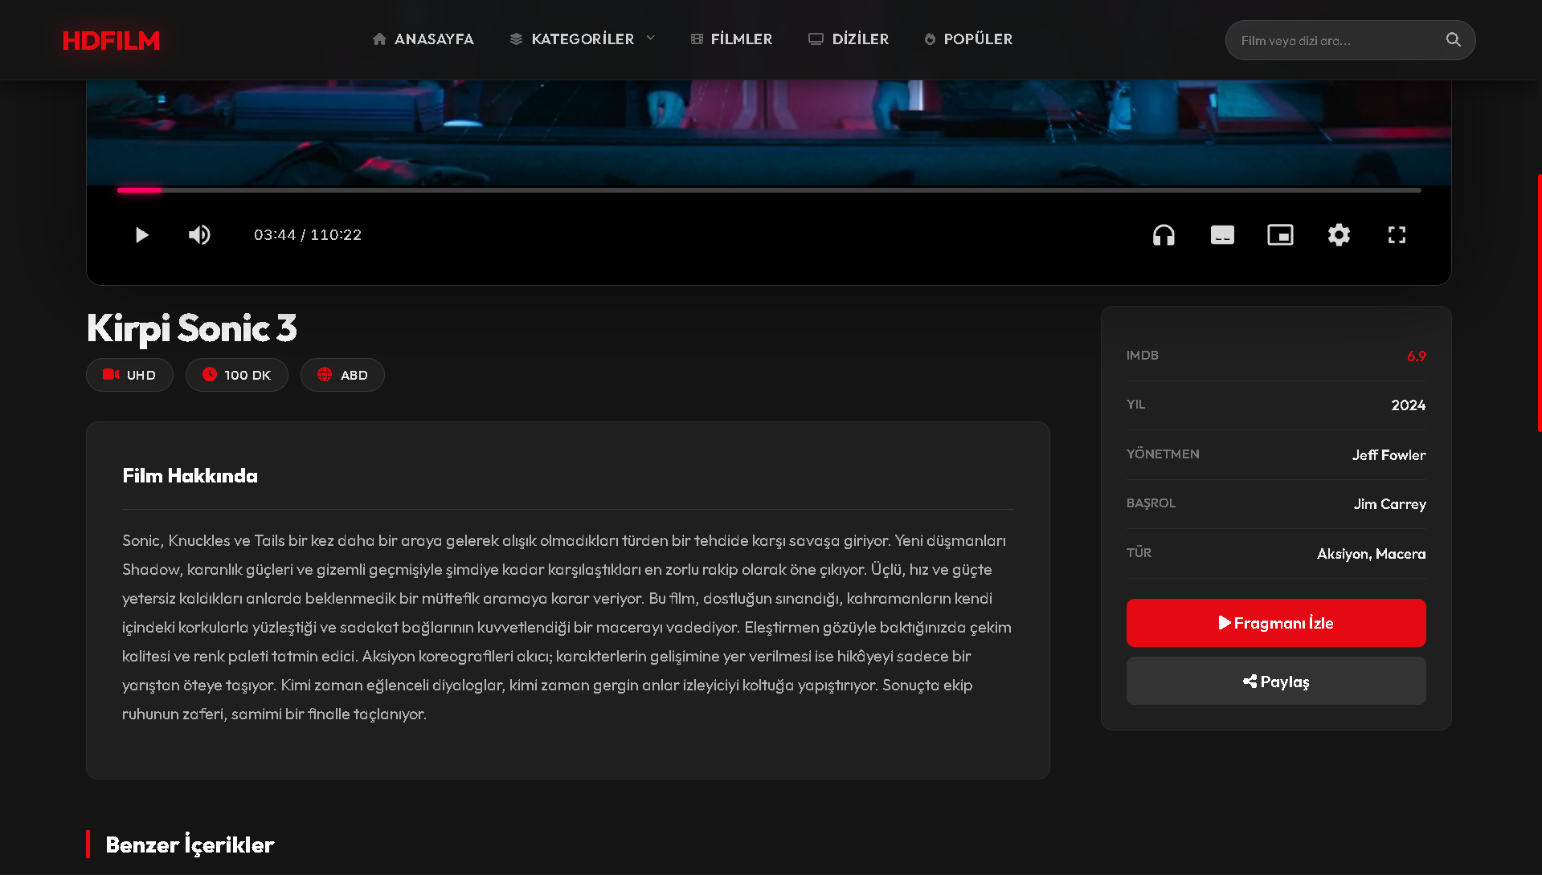Seek along the video progress bar

click(x=769, y=190)
